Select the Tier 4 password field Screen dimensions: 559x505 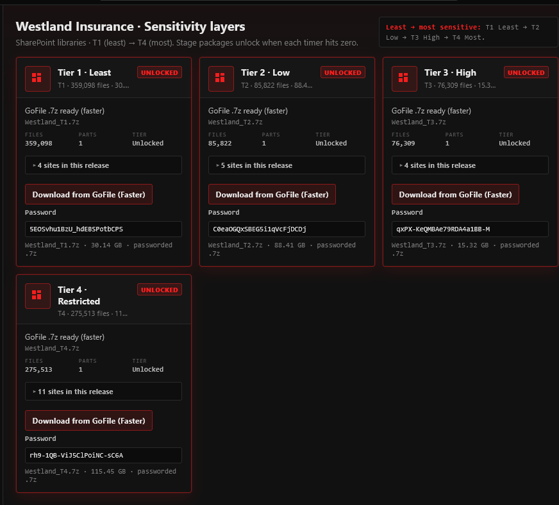click(x=103, y=456)
